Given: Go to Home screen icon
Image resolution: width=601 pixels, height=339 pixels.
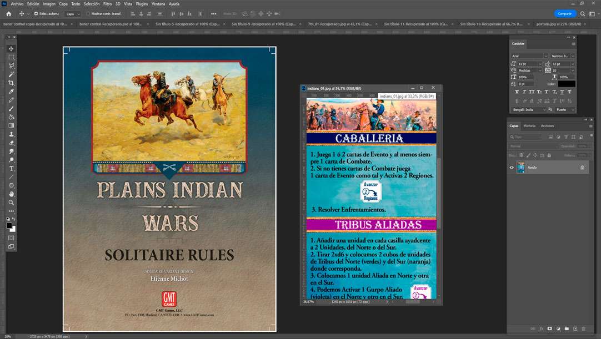Looking at the screenshot, I should (8, 14).
